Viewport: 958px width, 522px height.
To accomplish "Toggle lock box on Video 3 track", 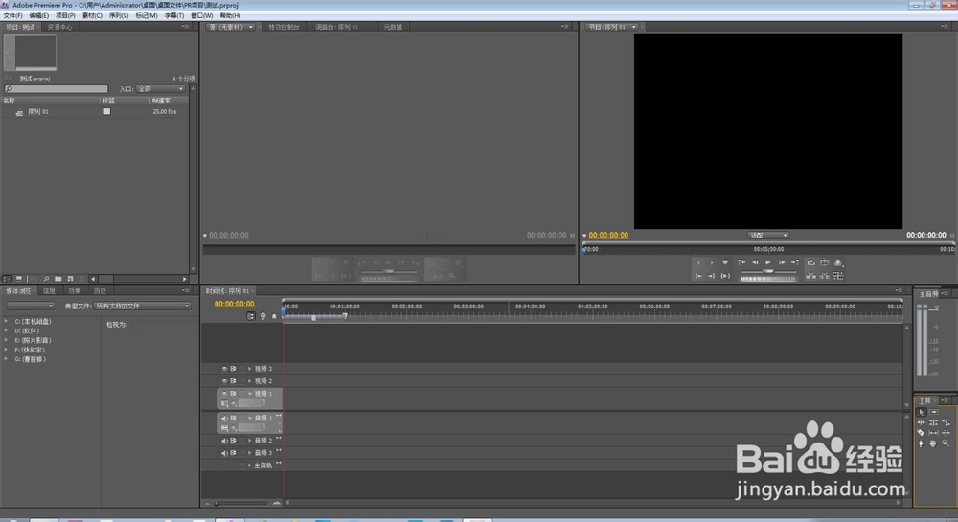I will click(242, 369).
